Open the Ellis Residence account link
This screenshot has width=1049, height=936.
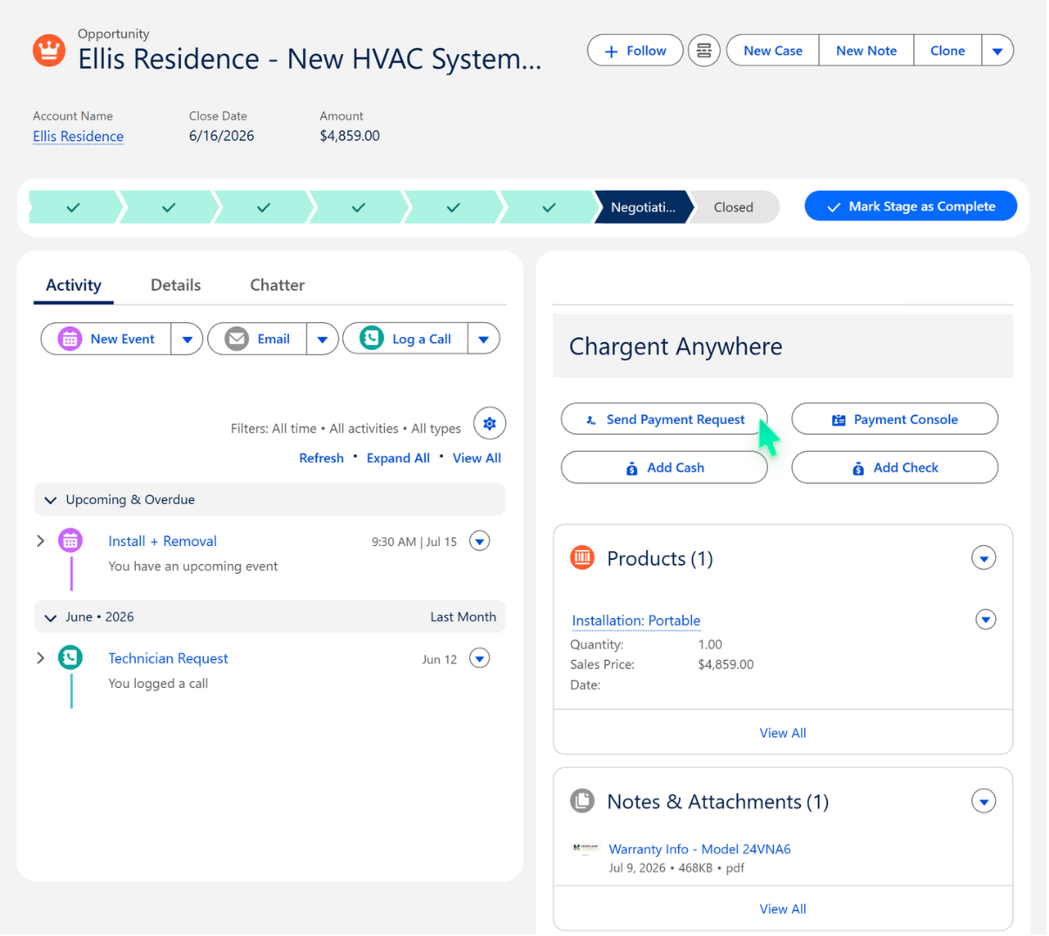[x=78, y=136]
